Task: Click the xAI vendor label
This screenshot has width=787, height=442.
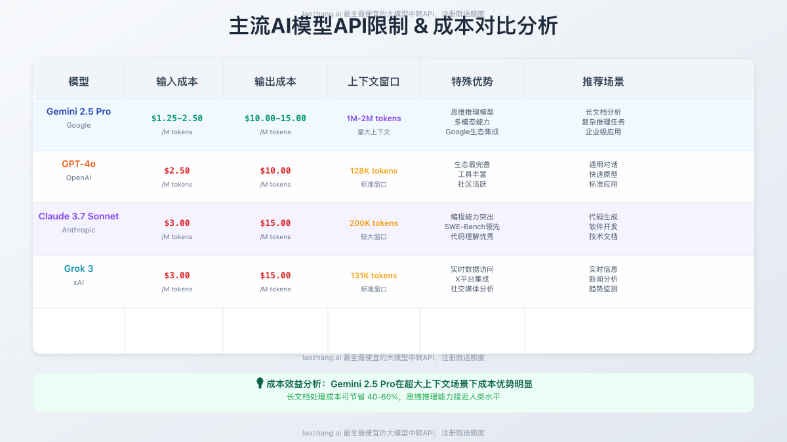Action: pos(79,282)
